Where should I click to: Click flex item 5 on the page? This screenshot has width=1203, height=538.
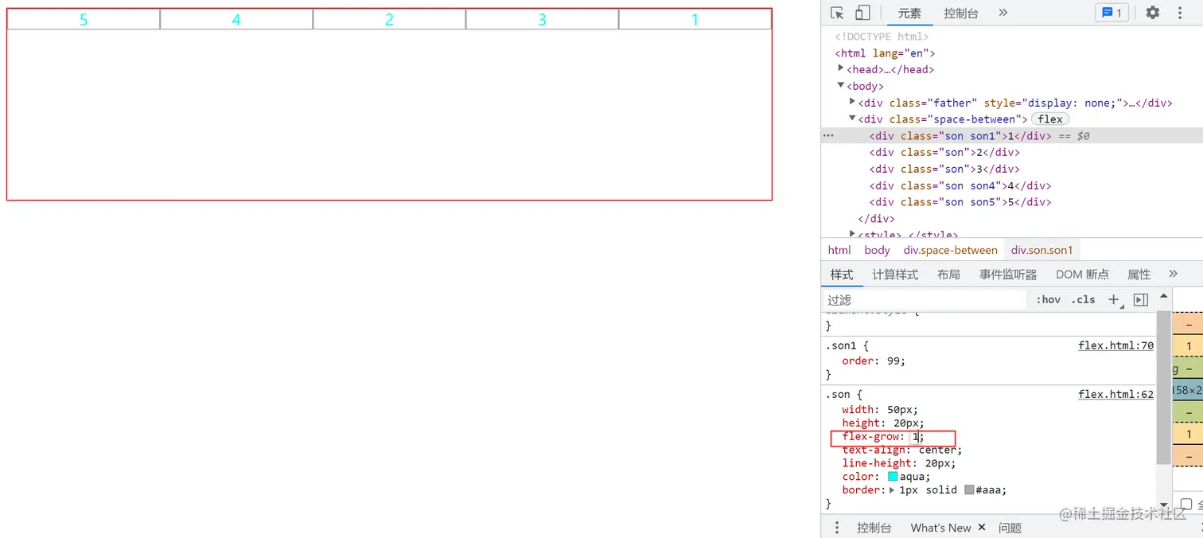click(x=84, y=20)
